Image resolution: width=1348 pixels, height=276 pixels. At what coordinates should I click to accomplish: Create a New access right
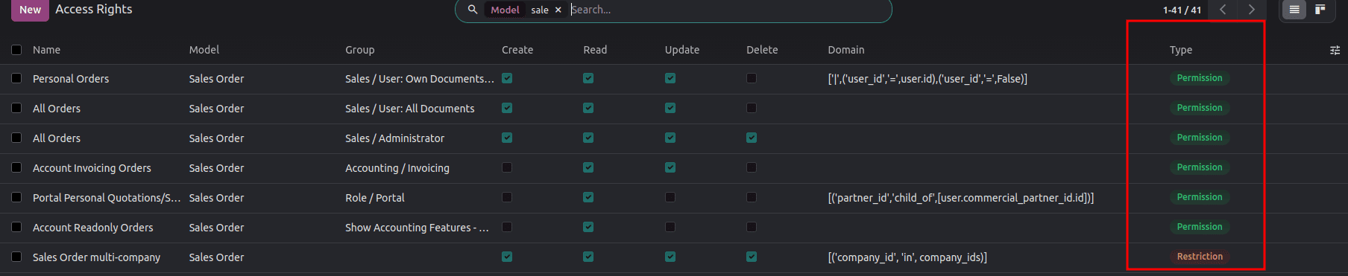[30, 10]
